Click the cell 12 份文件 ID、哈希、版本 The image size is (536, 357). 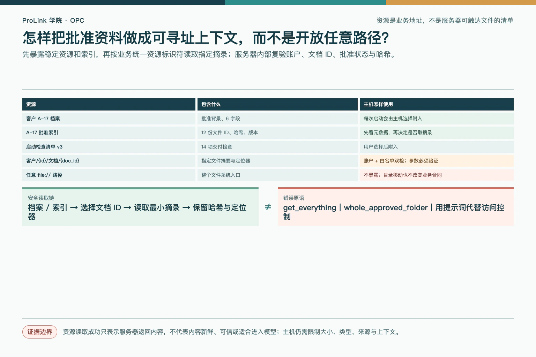(277, 132)
